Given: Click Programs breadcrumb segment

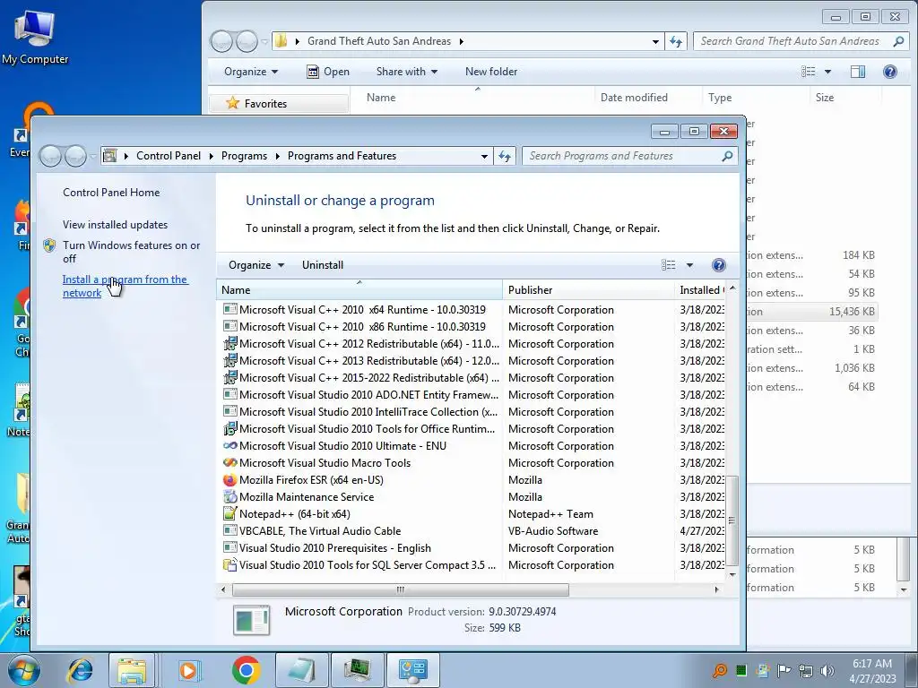Looking at the screenshot, I should pyautogui.click(x=244, y=156).
